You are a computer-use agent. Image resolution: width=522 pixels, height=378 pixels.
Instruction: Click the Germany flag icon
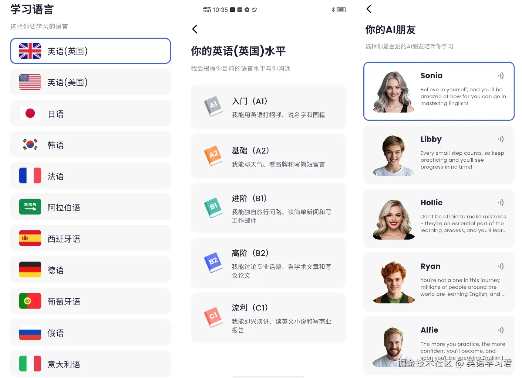30,269
